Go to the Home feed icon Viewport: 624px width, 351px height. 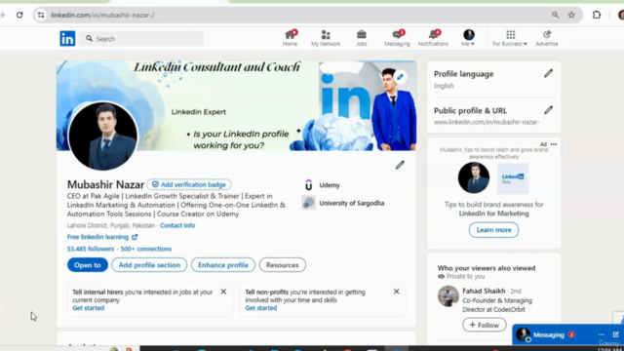[290, 38]
